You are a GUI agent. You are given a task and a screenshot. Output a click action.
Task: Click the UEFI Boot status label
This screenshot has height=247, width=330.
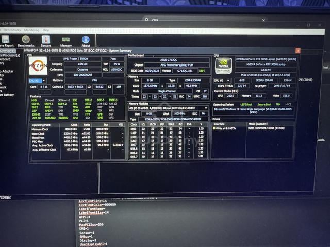pos(246,105)
